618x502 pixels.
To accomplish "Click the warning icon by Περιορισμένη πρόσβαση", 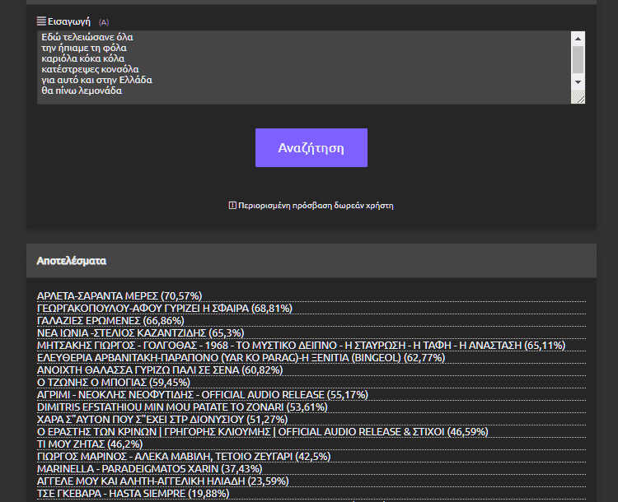I will point(232,206).
